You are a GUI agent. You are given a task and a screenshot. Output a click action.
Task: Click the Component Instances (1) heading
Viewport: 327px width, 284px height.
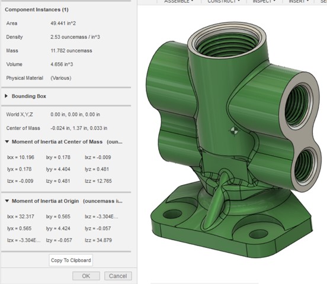coord(37,9)
